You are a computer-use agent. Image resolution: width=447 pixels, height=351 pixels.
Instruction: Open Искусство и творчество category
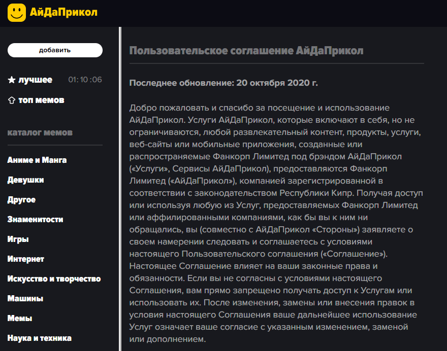point(54,278)
